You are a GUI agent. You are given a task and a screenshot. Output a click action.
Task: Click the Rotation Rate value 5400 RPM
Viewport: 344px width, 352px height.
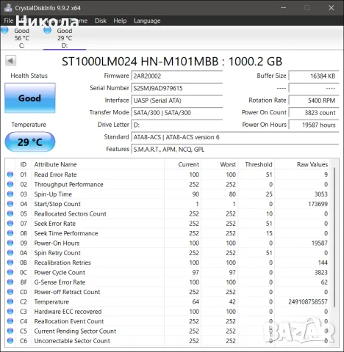pos(314,100)
